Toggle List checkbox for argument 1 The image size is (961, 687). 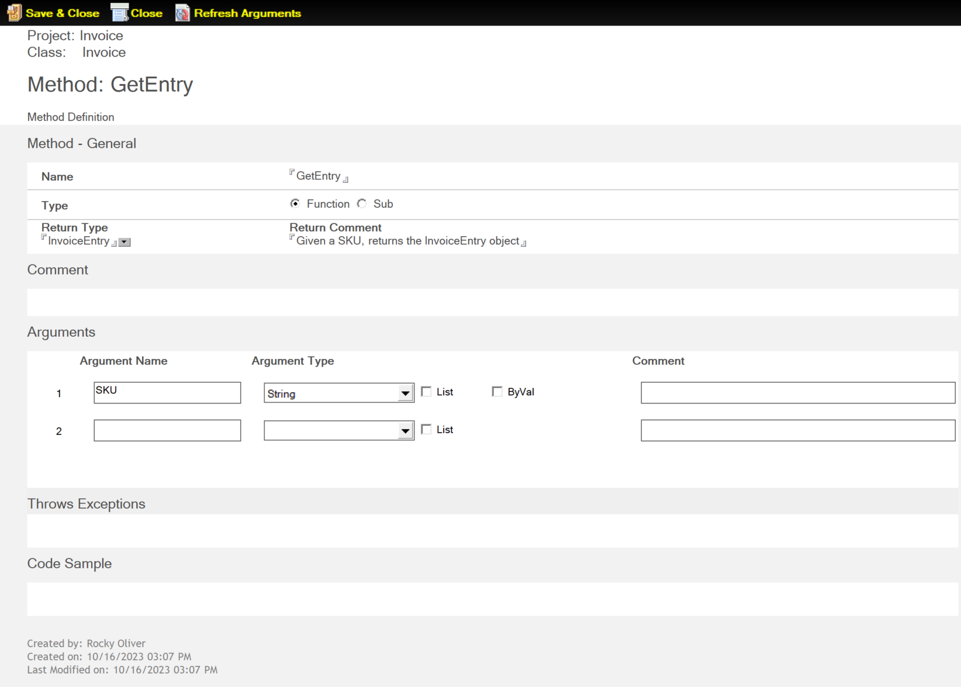tap(426, 392)
